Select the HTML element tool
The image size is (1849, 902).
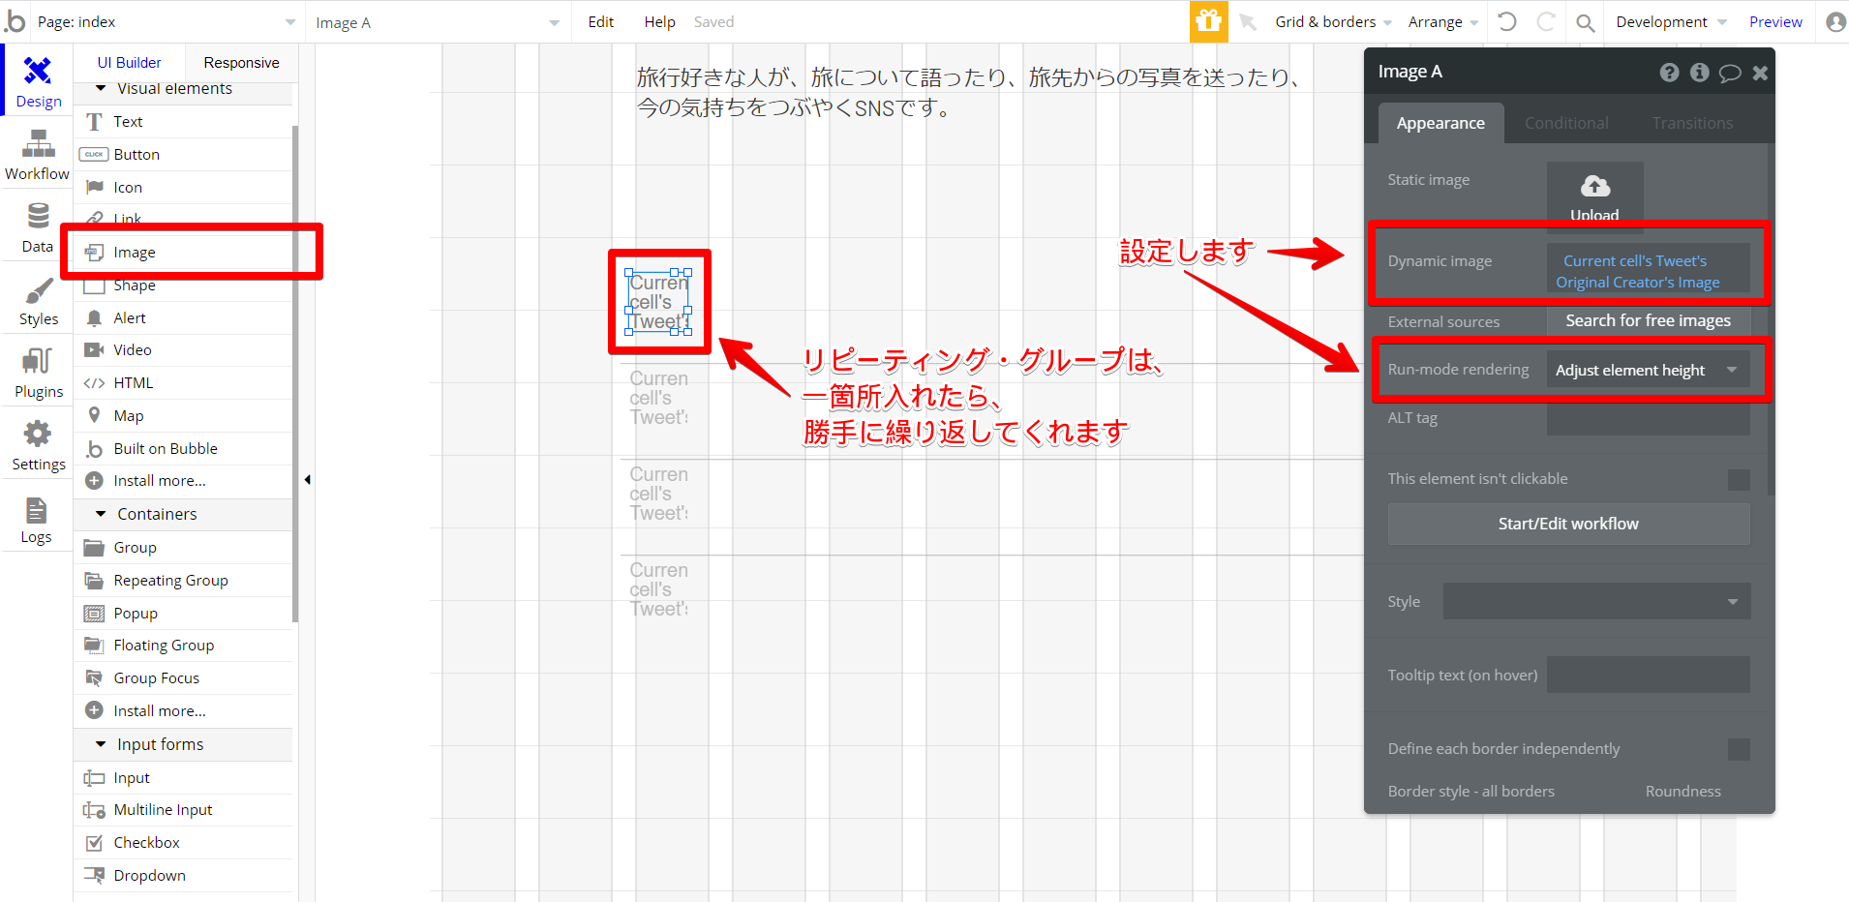coord(183,382)
